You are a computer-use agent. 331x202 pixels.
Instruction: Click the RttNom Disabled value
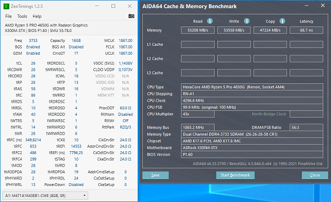126,114
